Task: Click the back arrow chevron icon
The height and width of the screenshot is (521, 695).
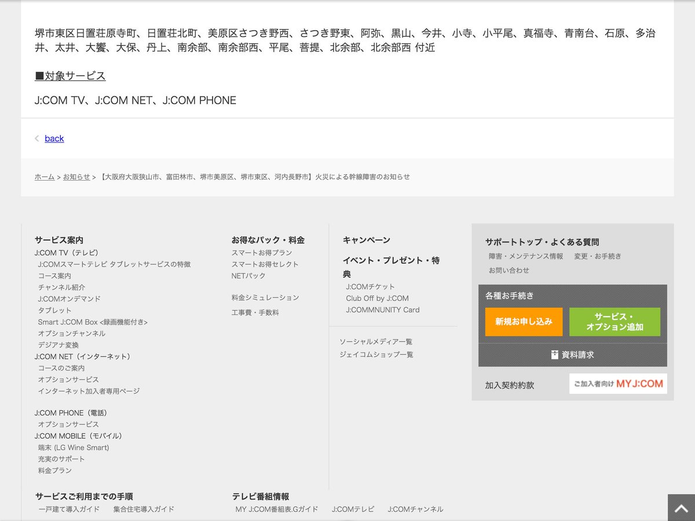Action: [x=37, y=138]
